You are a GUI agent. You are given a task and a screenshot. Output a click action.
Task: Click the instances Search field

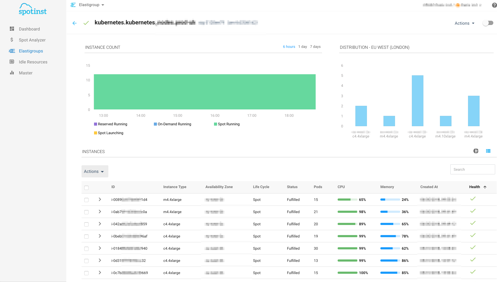pos(472,170)
